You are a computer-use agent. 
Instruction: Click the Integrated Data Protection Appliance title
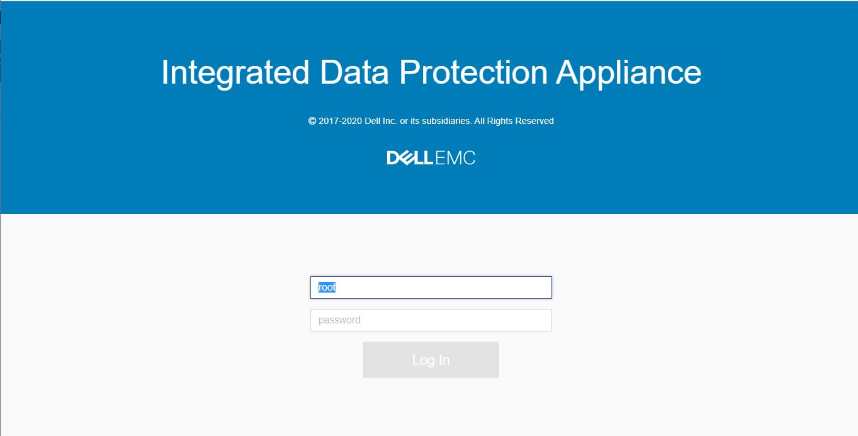point(431,72)
